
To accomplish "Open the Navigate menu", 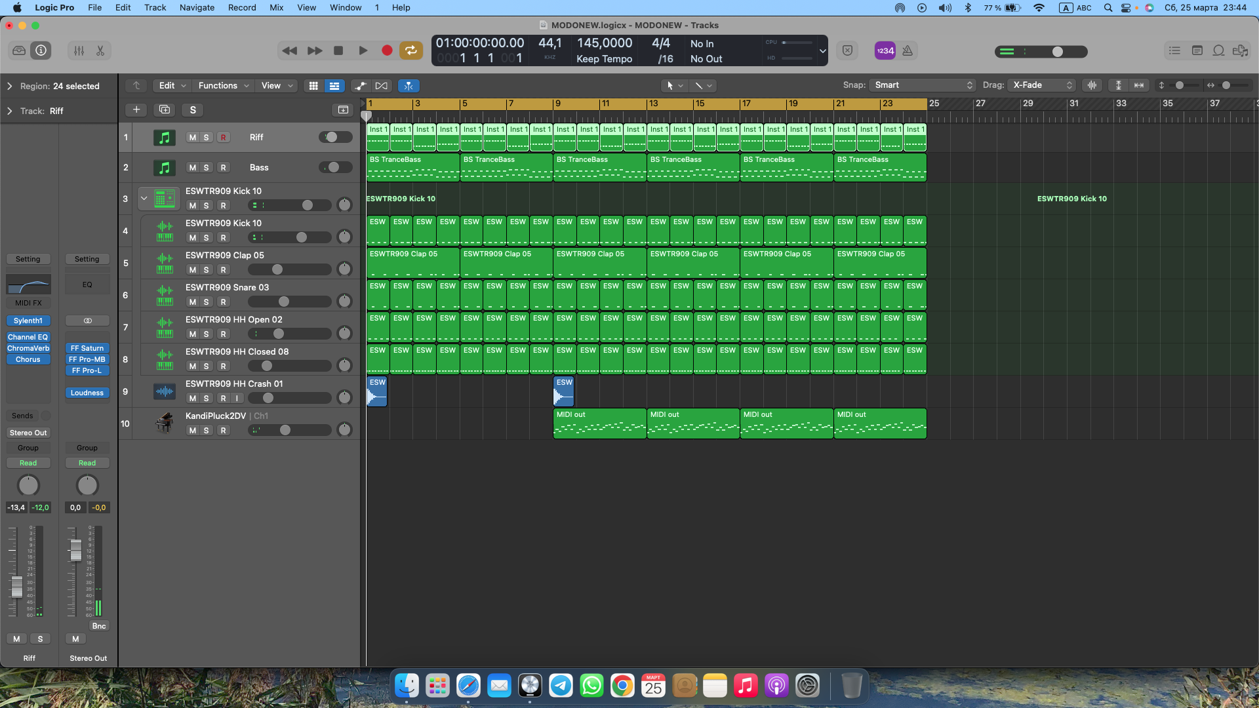I will click(197, 8).
